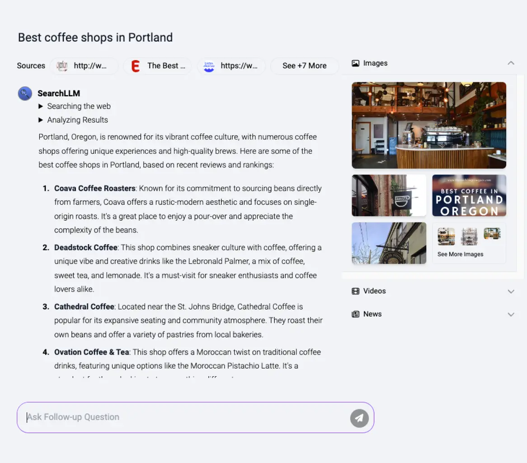
Task: Click the first source's favicon icon
Action: pos(62,66)
